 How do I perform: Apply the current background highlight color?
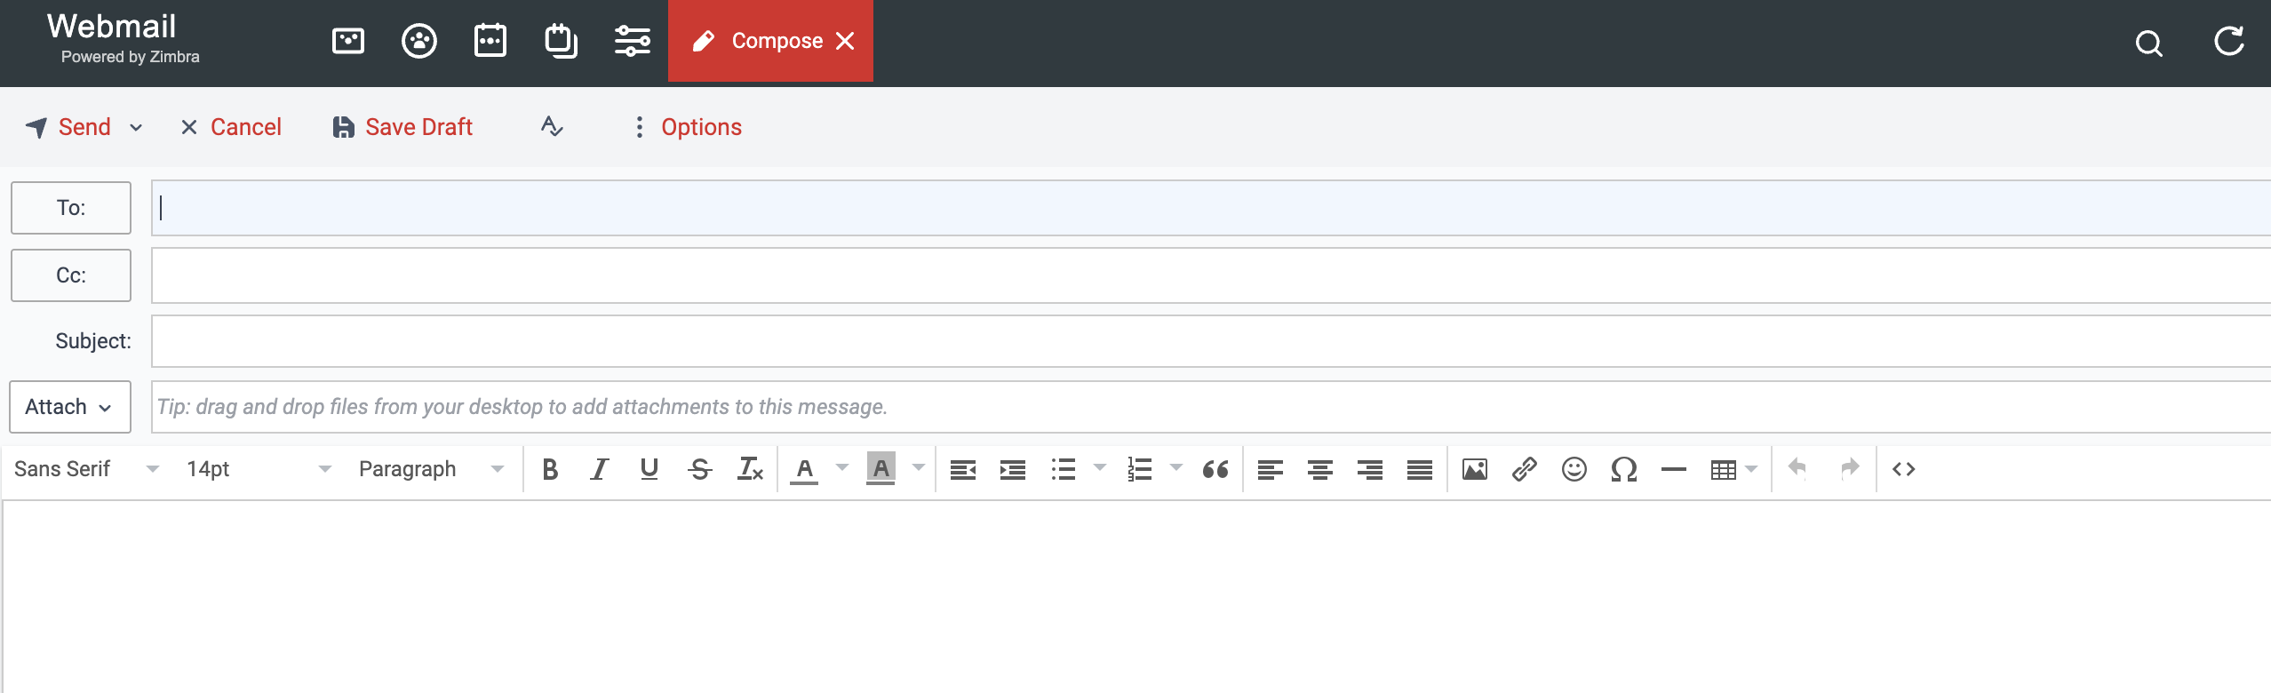click(x=881, y=469)
